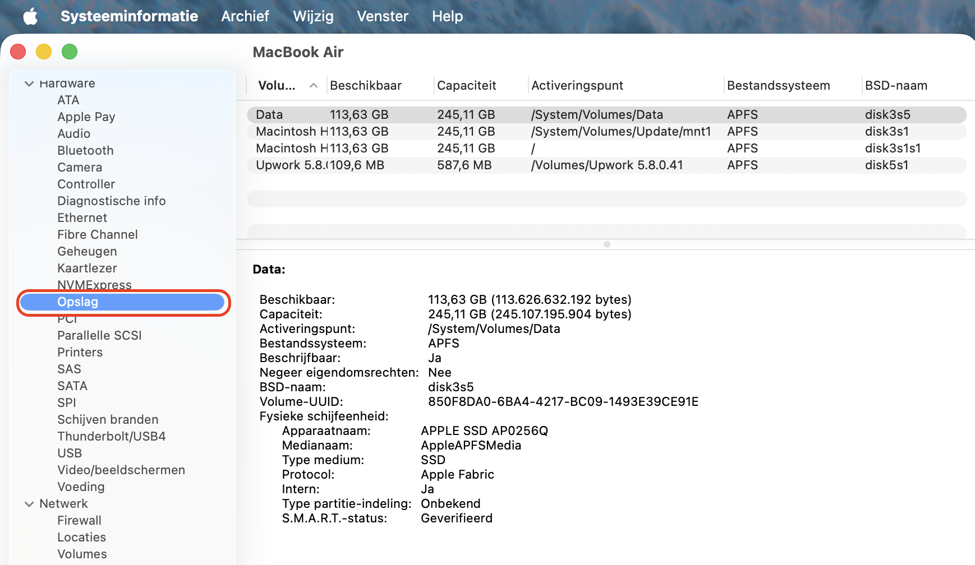Click the S.M.A.R.T.-status Geverifieerd value

tap(457, 518)
